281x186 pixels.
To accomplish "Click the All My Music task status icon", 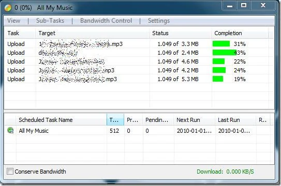I will click(10, 130).
